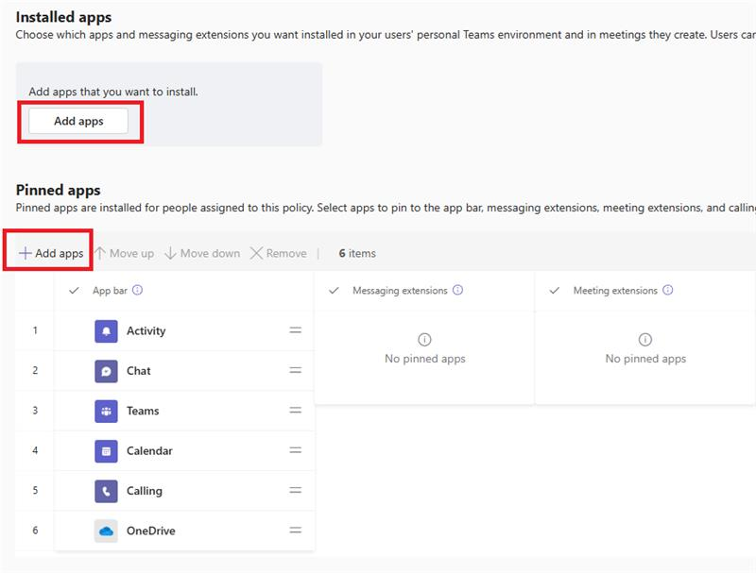This screenshot has width=756, height=573.
Task: Click Move up in toolbar
Action: [125, 253]
